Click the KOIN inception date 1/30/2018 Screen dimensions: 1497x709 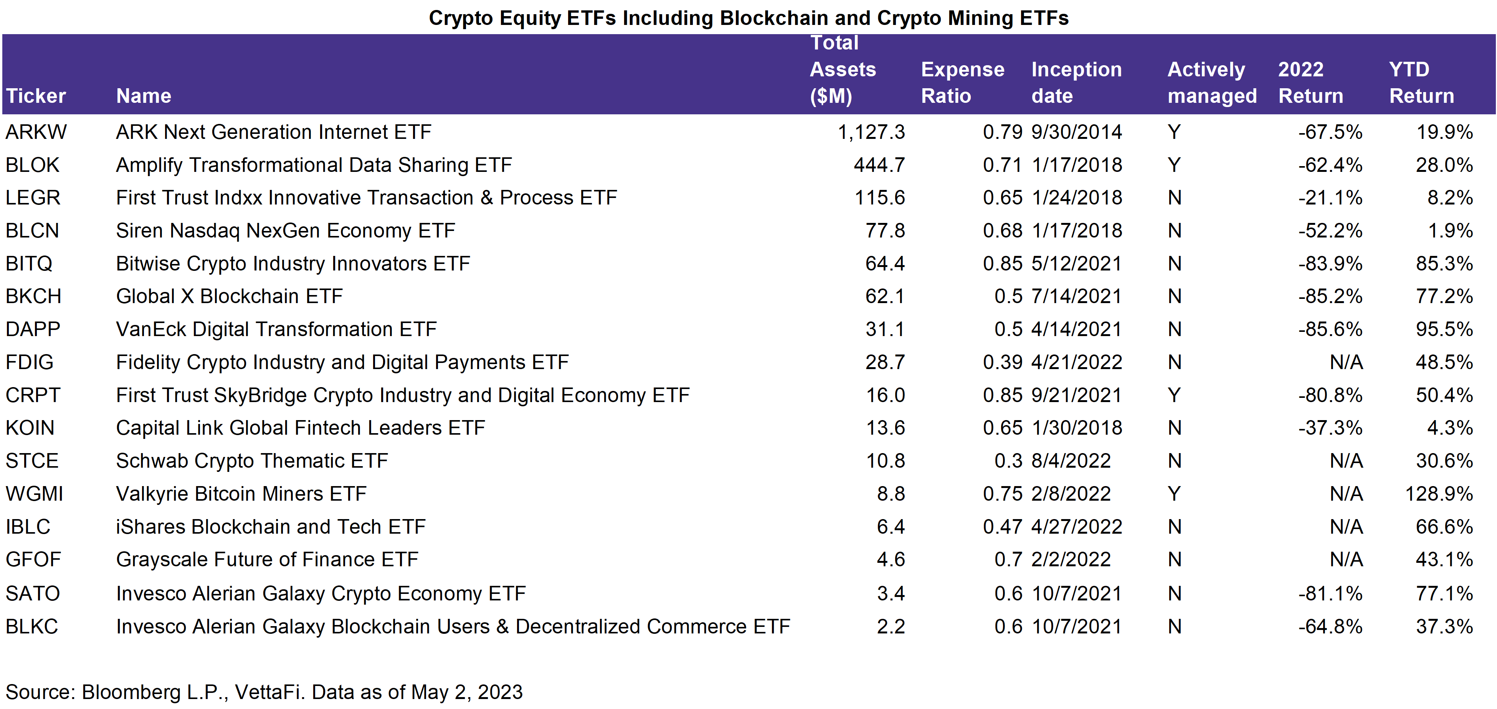coord(1076,429)
